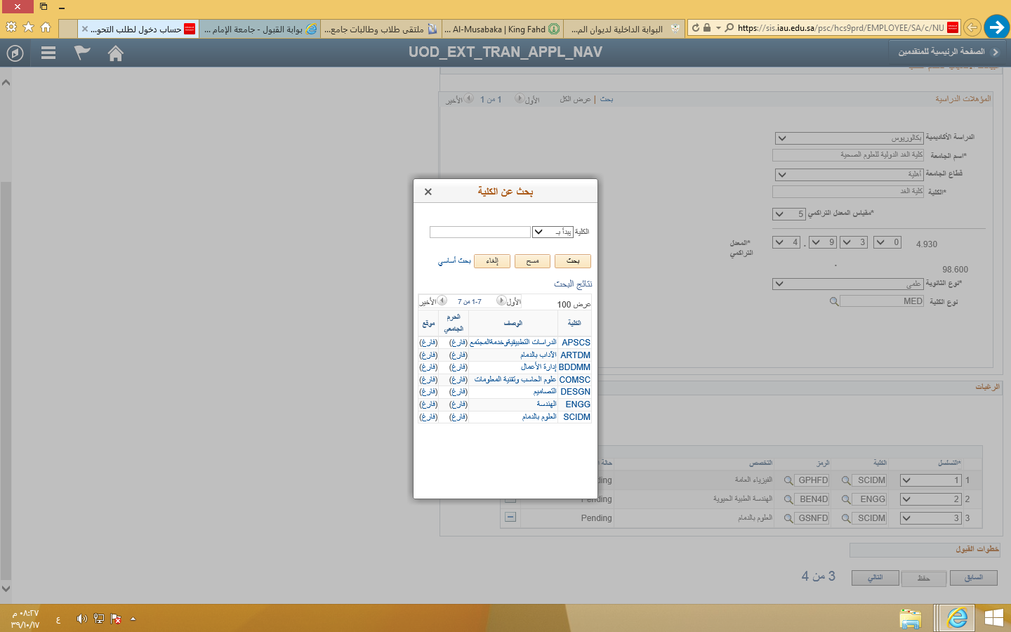Close the college search dialog with X

428,192
